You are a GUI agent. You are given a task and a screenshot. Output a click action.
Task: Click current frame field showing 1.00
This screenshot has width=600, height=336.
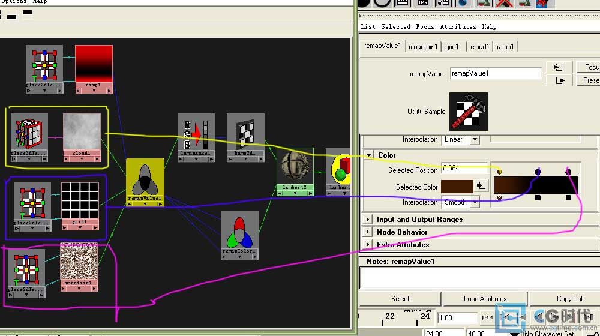[x=457, y=317]
